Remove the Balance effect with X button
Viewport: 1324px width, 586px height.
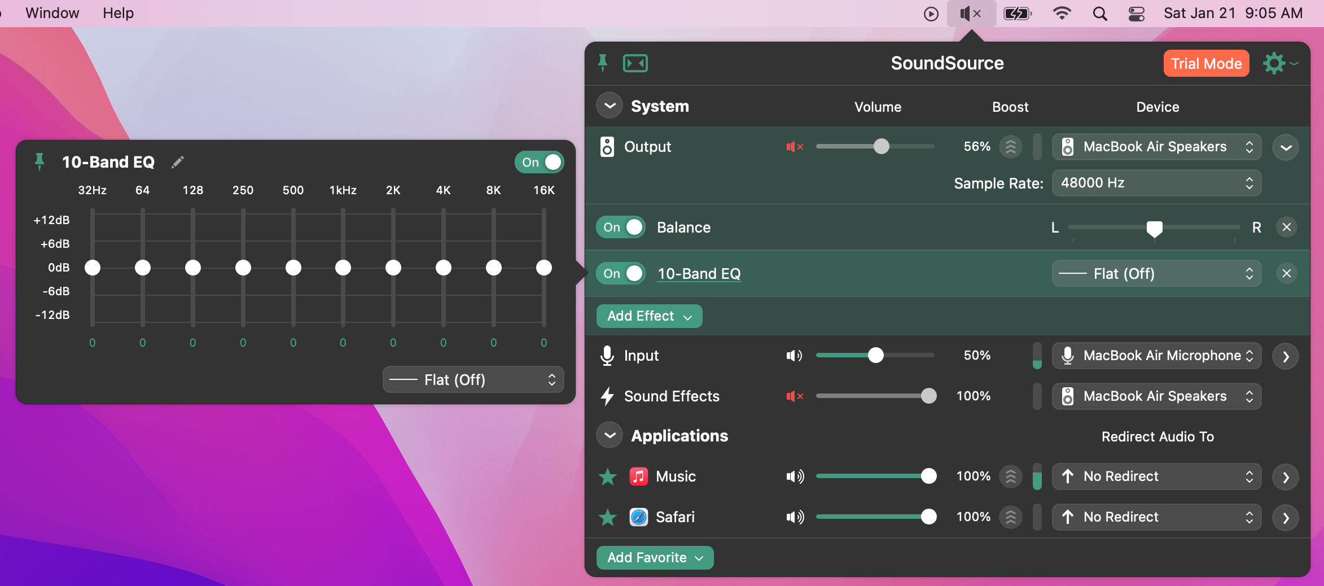coord(1287,227)
